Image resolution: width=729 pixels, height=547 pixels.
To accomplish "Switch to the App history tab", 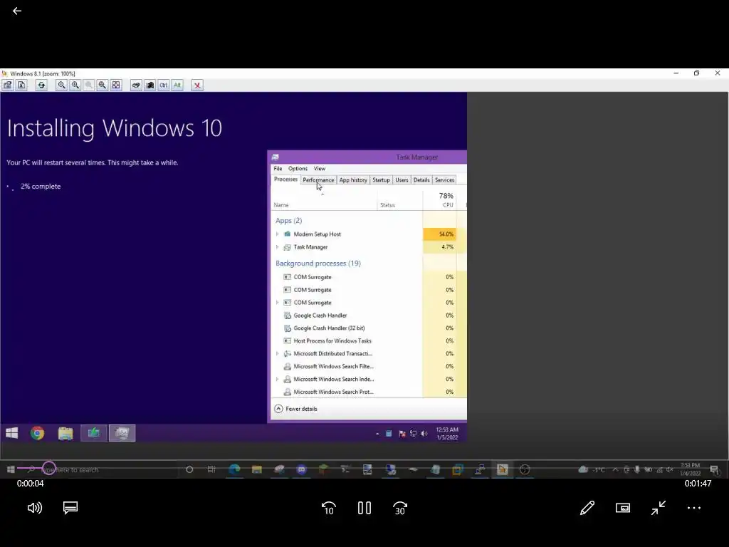I will (x=353, y=180).
